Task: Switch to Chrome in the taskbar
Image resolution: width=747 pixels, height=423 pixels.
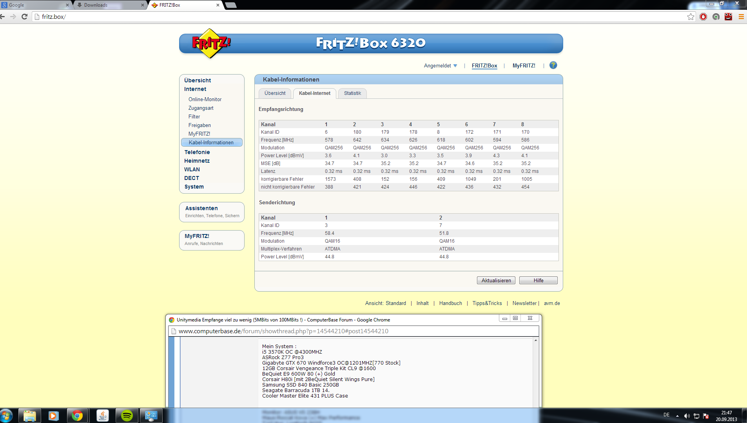Action: [77, 416]
